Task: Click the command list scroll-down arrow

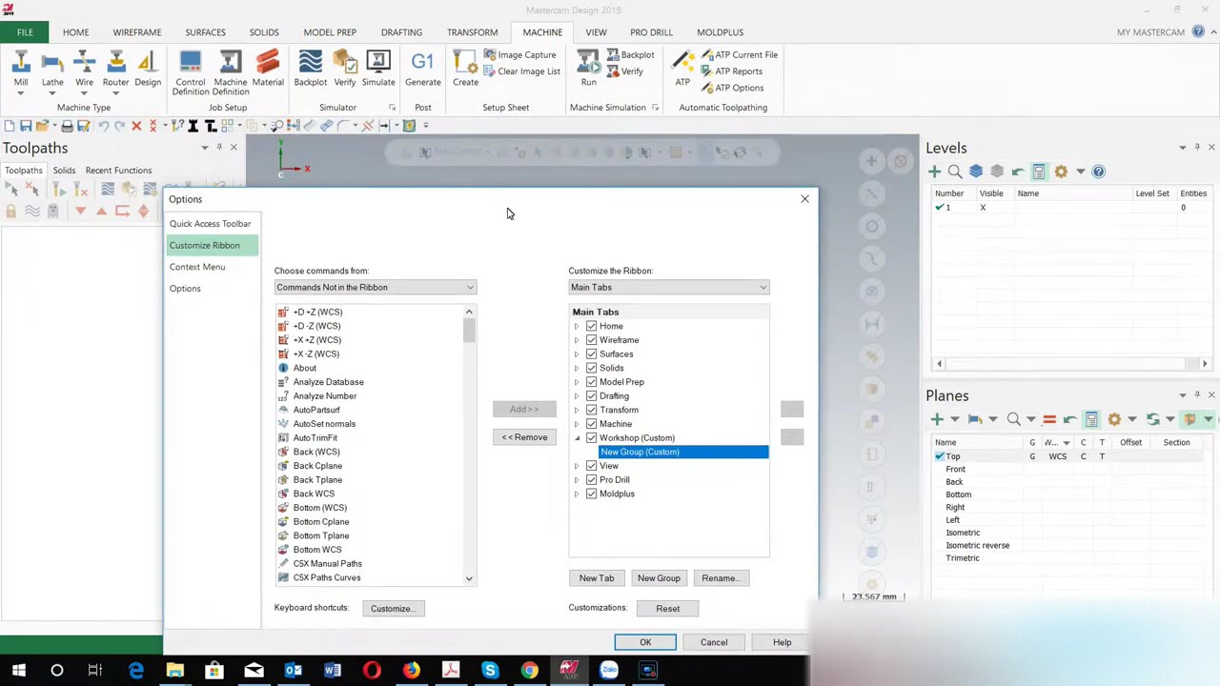Action: 469,578
